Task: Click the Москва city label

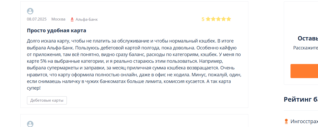Action: point(58,19)
